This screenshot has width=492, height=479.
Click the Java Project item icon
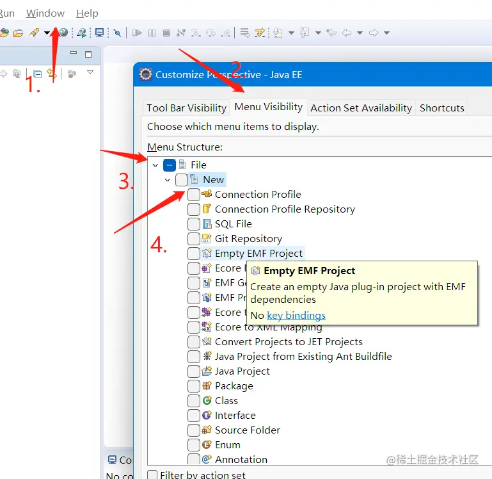(x=207, y=371)
